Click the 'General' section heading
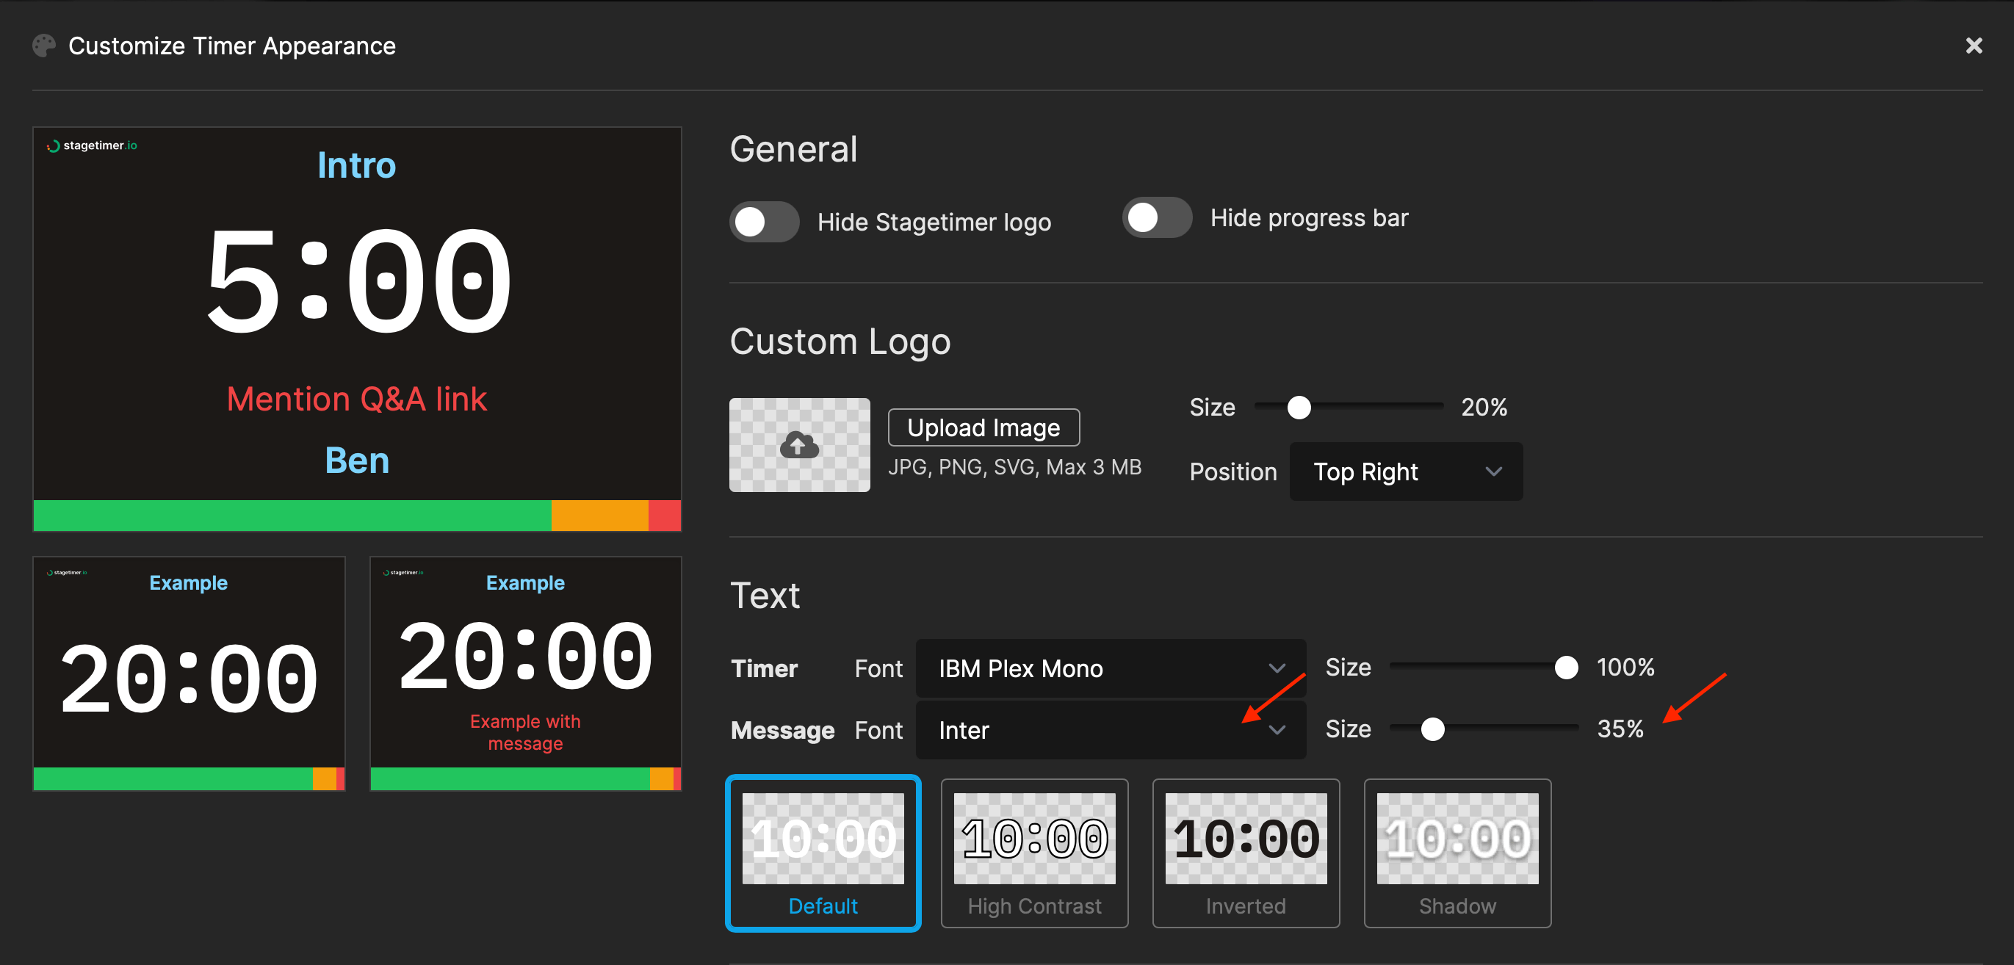 [x=793, y=149]
